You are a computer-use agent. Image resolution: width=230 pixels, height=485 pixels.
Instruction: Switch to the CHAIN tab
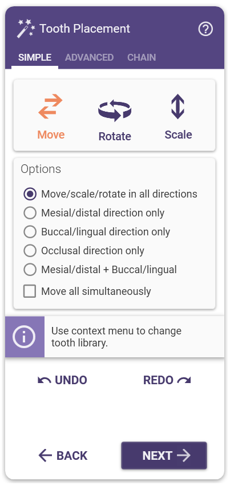point(142,57)
